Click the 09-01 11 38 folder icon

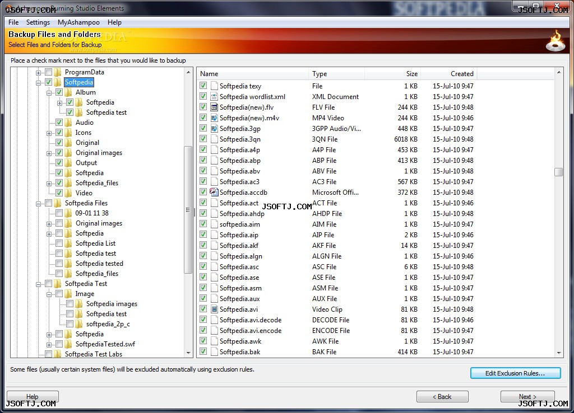point(68,213)
